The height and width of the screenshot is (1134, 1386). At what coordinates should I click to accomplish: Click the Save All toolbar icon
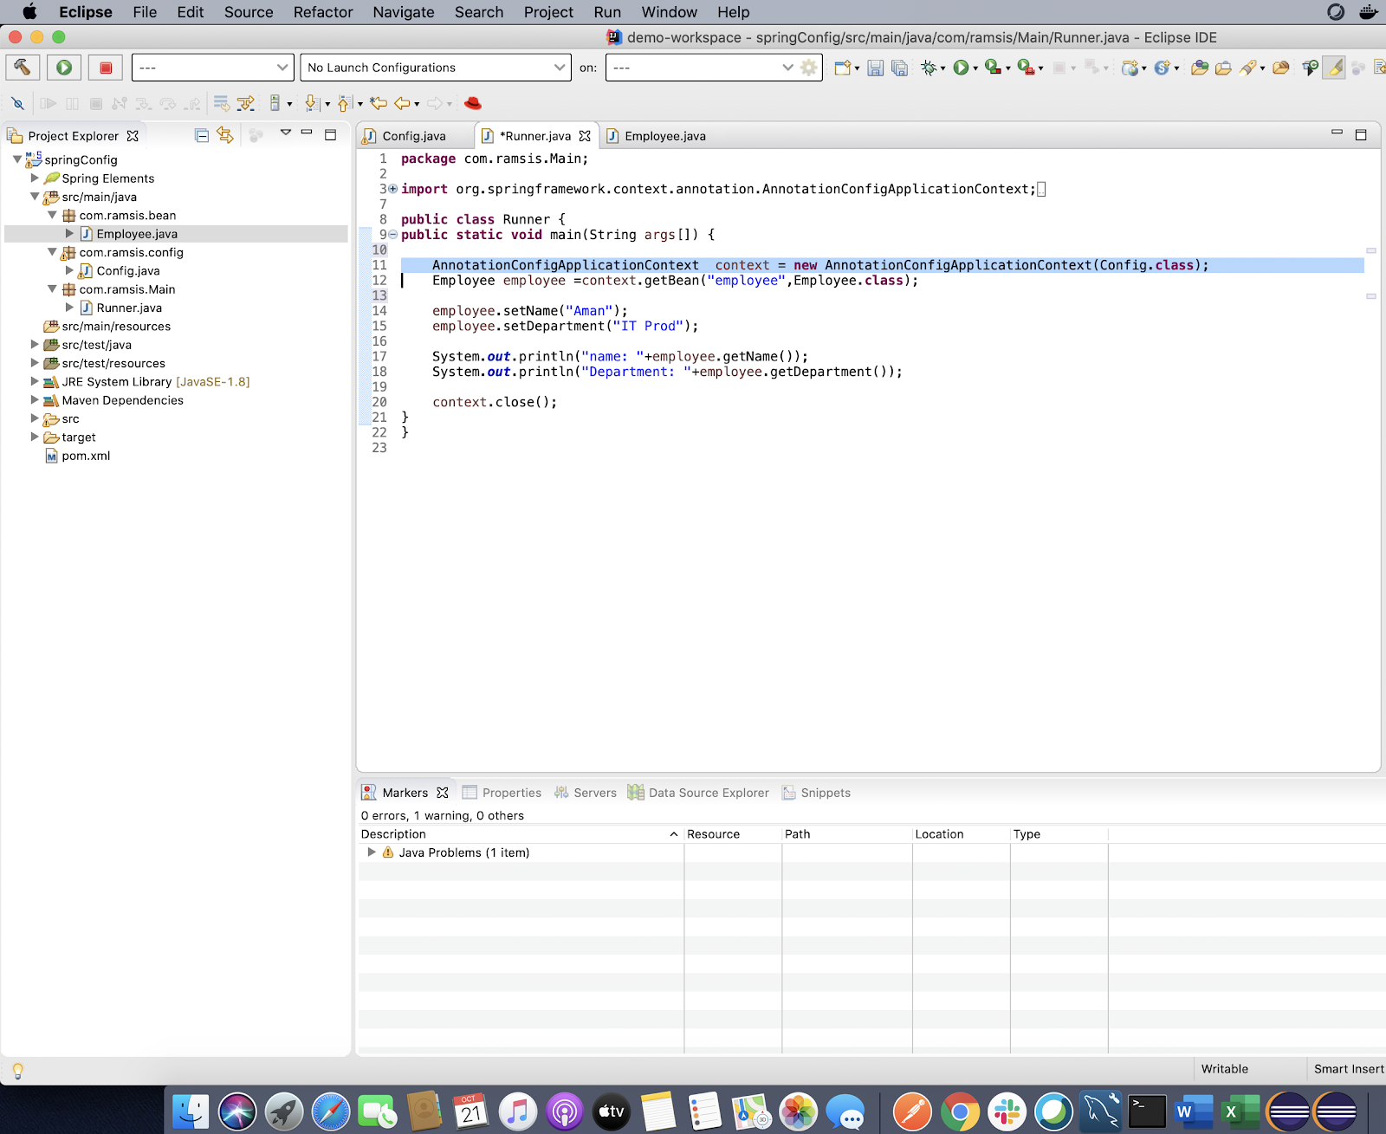point(898,68)
